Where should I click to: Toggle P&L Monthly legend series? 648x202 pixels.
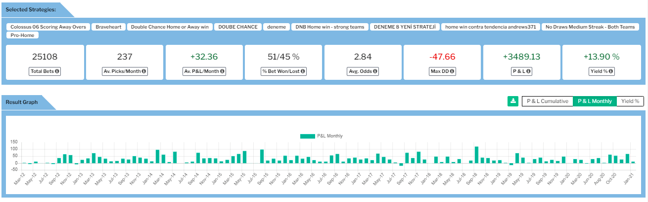coord(322,136)
